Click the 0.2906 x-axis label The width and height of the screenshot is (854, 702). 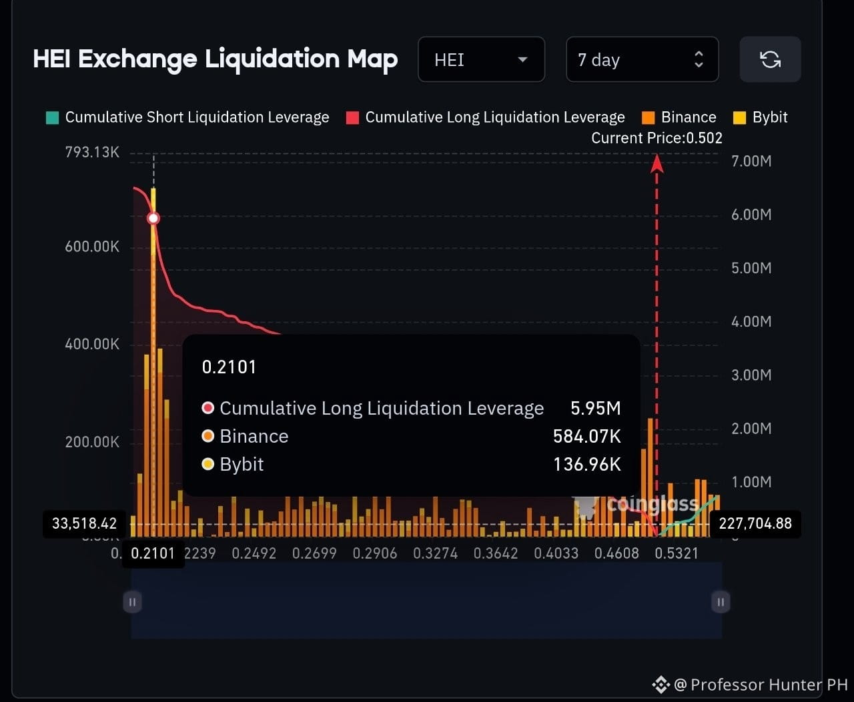(x=375, y=553)
